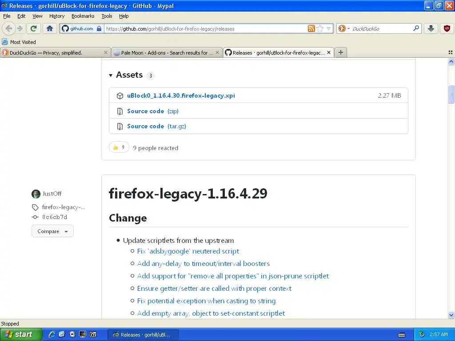Open the File menu
The width and height of the screenshot is (455, 341).
click(x=7, y=16)
